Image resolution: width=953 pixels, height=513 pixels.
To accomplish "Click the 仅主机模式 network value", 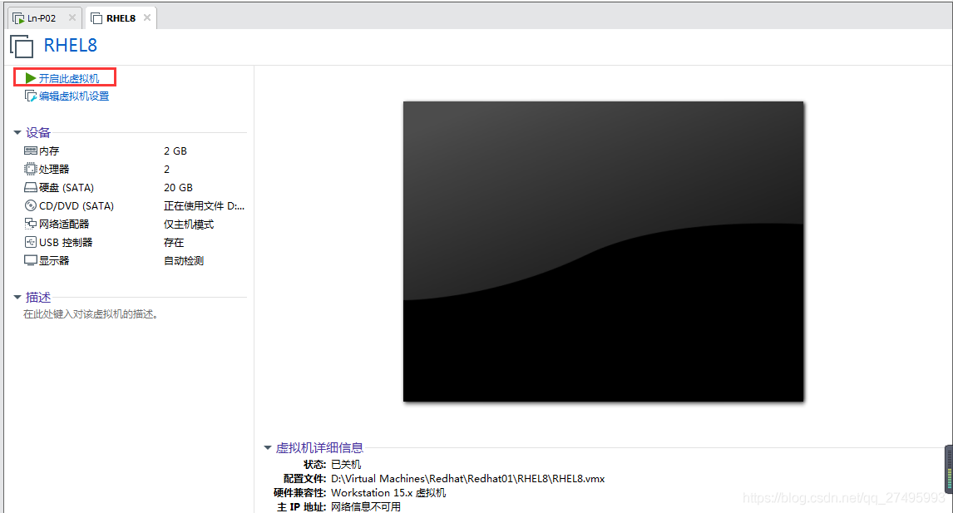I will (x=189, y=224).
